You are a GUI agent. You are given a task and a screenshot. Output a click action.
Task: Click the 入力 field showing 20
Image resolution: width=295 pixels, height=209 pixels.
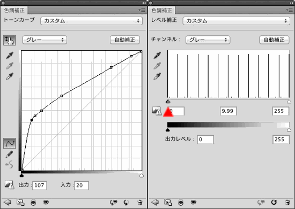(x=82, y=185)
